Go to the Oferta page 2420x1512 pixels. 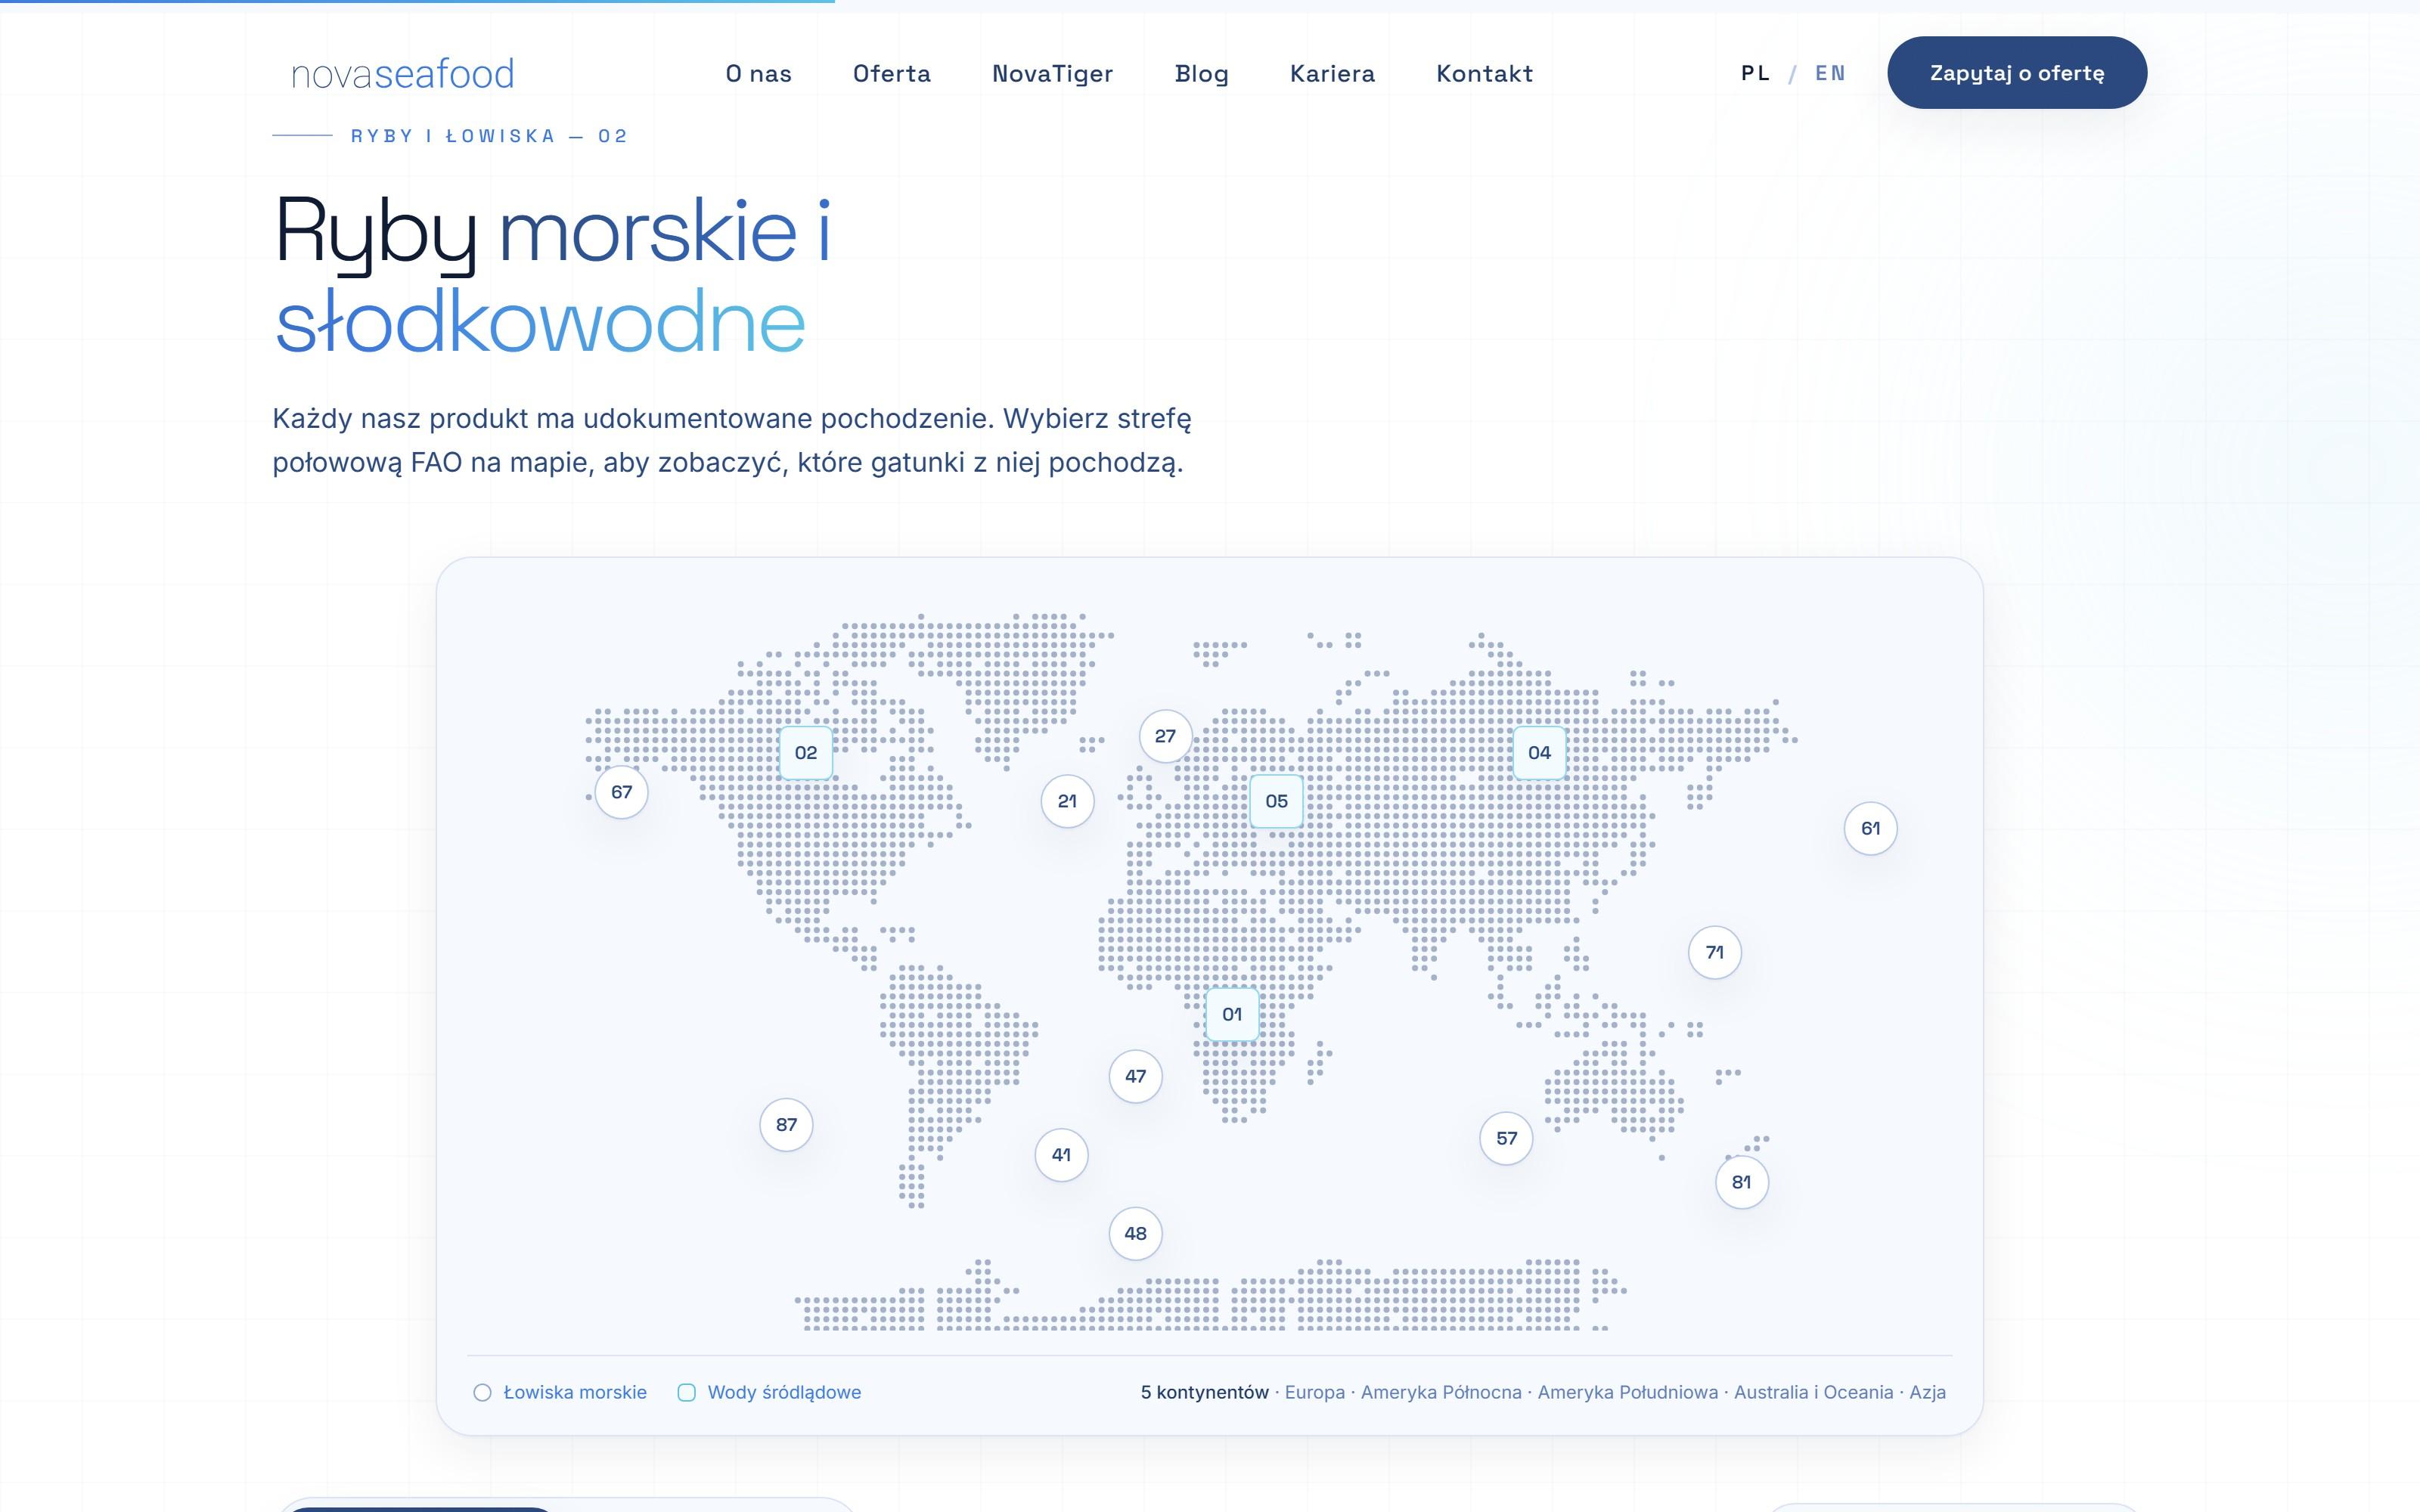tap(892, 73)
